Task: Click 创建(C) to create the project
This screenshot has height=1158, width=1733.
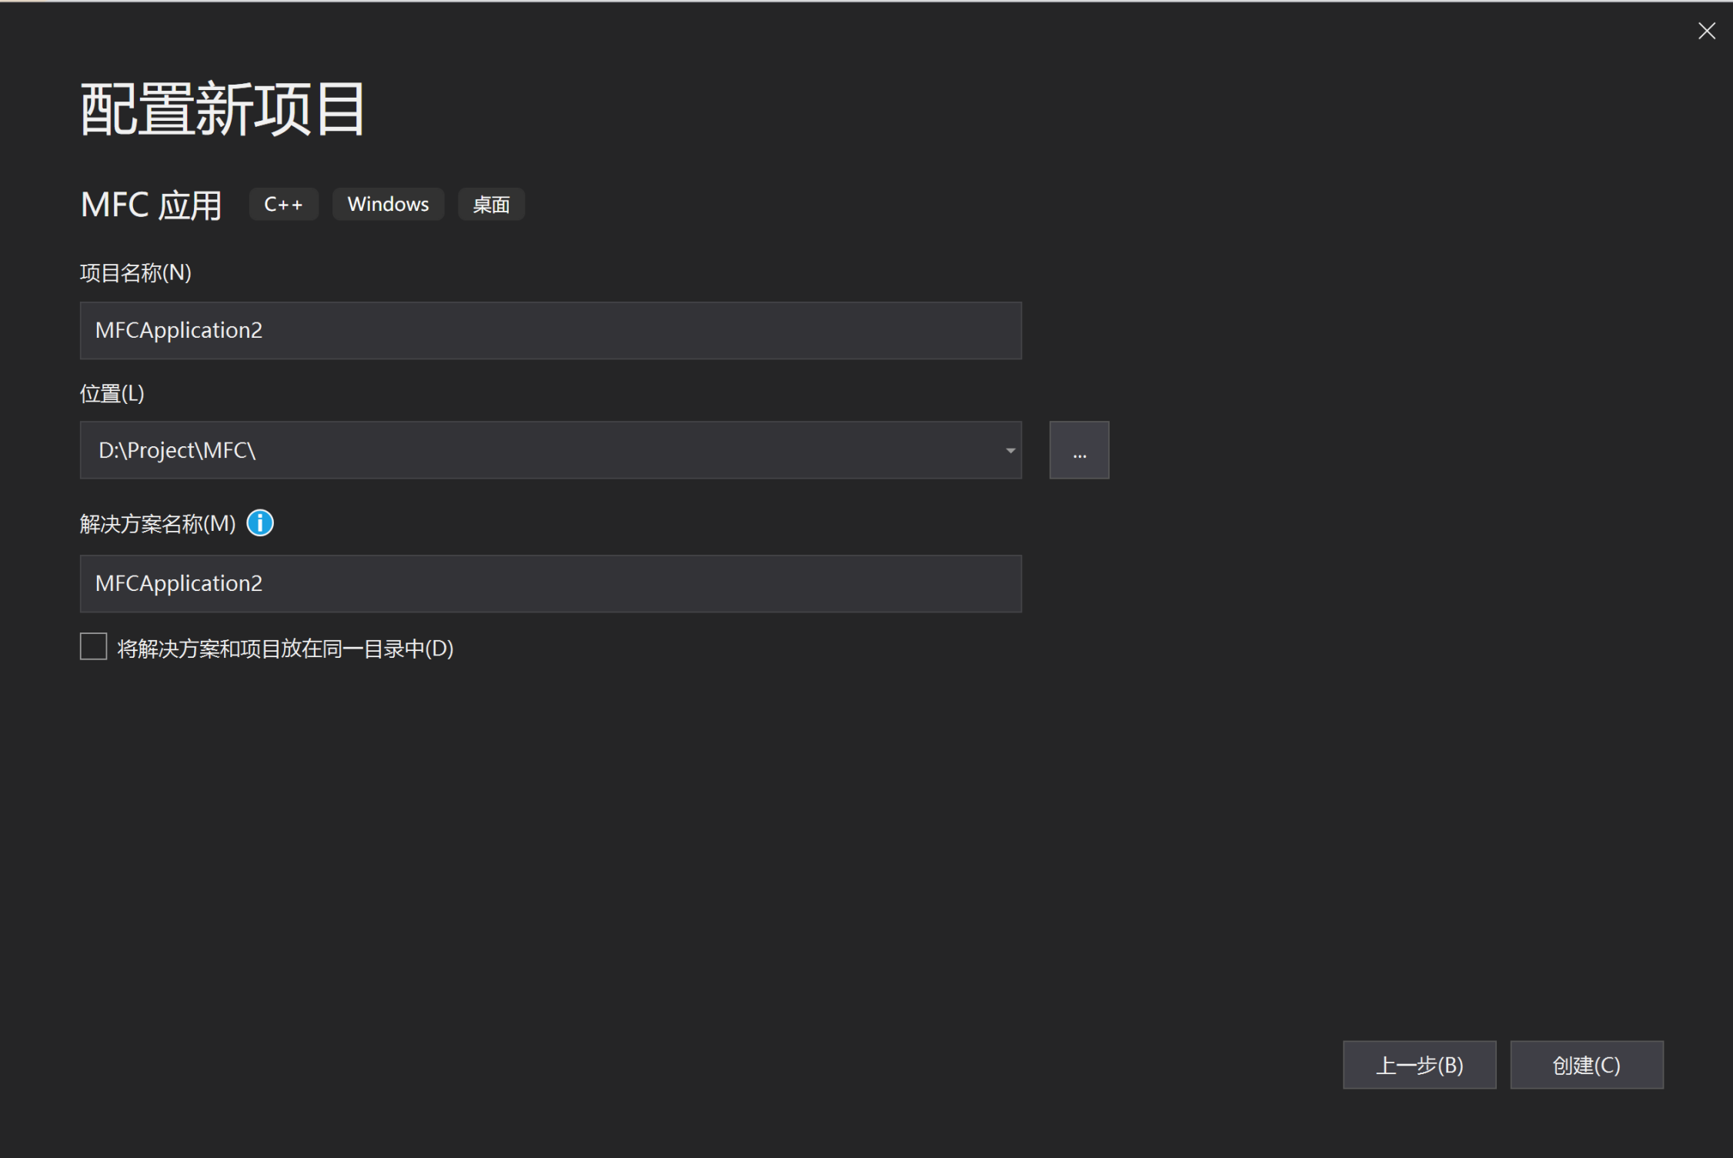Action: tap(1586, 1064)
